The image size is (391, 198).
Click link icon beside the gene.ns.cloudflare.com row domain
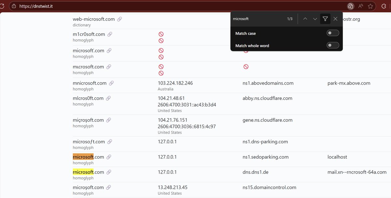(x=109, y=120)
